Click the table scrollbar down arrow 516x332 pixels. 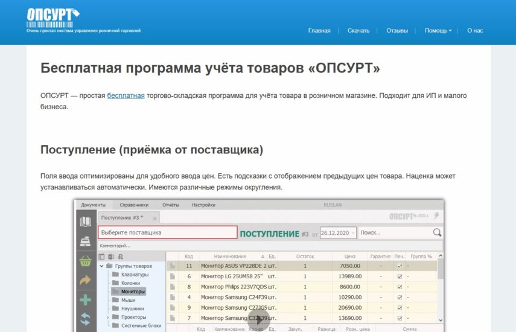pos(441,320)
